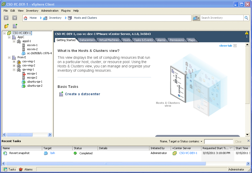Expand the cso-vmg-1 cluster node

pos(14,62)
